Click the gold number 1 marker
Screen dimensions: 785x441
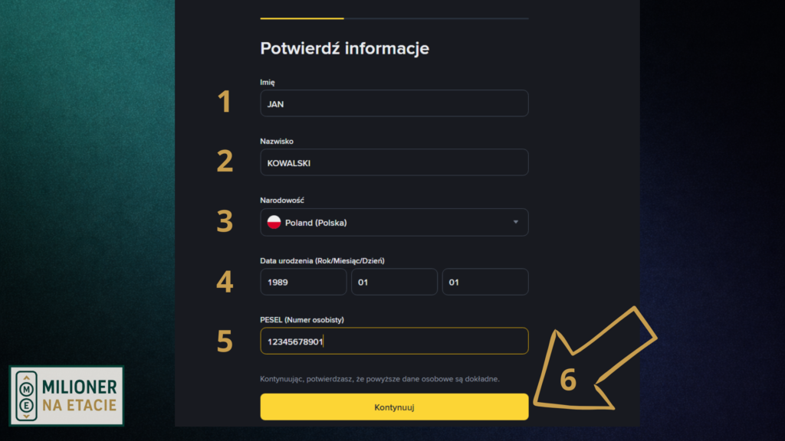point(224,102)
